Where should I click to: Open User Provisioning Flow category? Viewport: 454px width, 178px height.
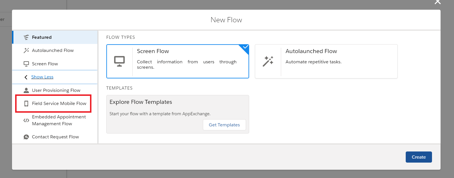55,90
